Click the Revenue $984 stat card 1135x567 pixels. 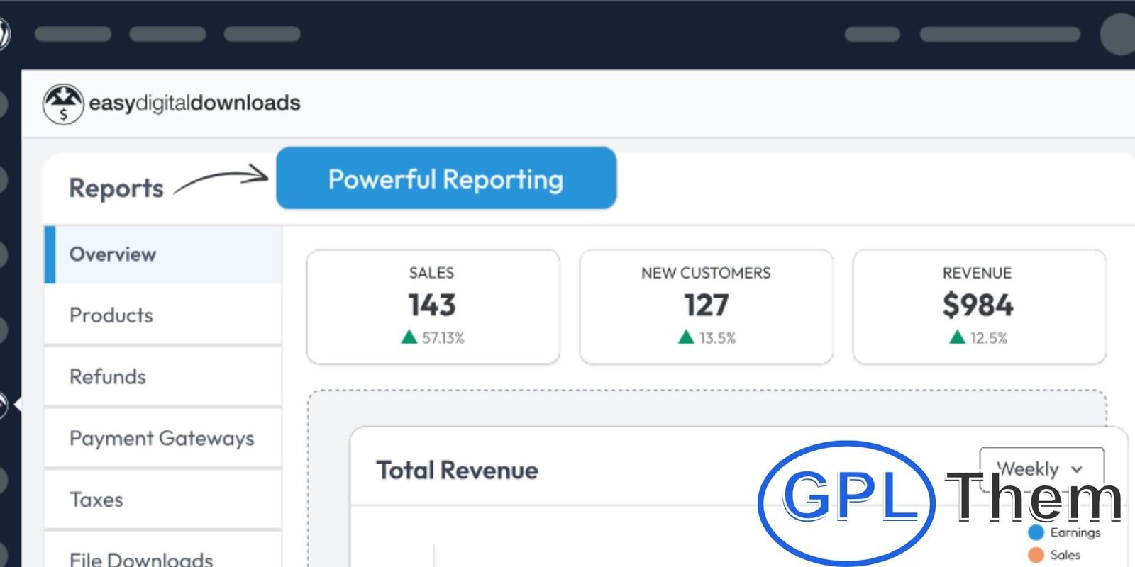978,306
